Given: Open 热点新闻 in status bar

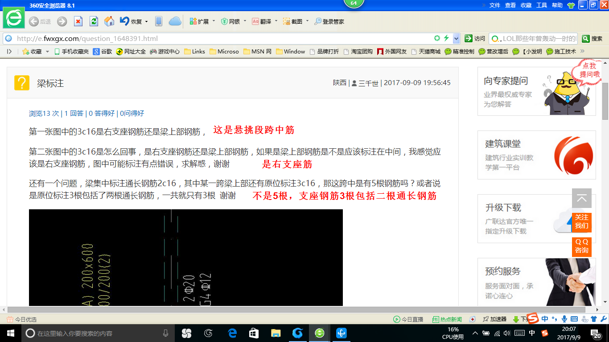Looking at the screenshot, I should coord(447,319).
